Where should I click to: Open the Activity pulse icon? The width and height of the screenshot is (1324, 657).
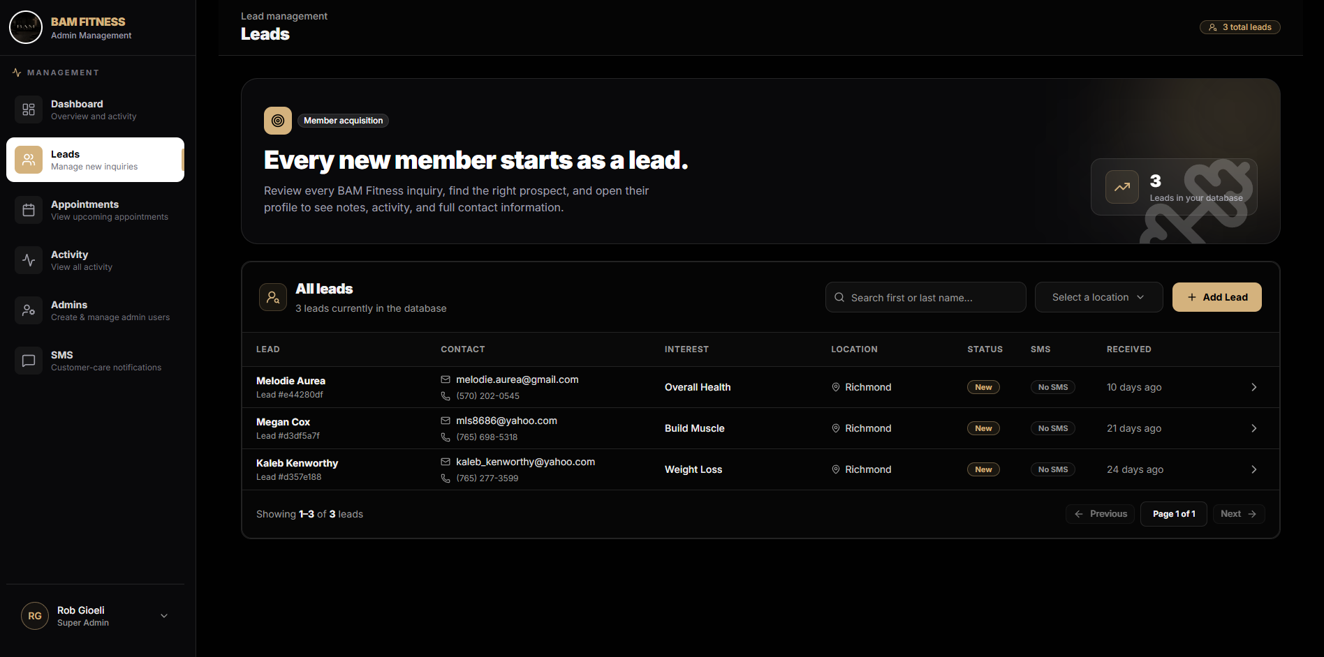pos(29,260)
